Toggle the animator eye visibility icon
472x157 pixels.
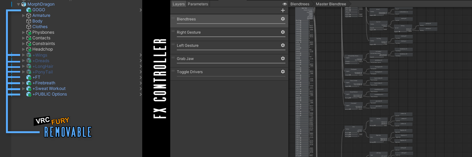(284, 4)
